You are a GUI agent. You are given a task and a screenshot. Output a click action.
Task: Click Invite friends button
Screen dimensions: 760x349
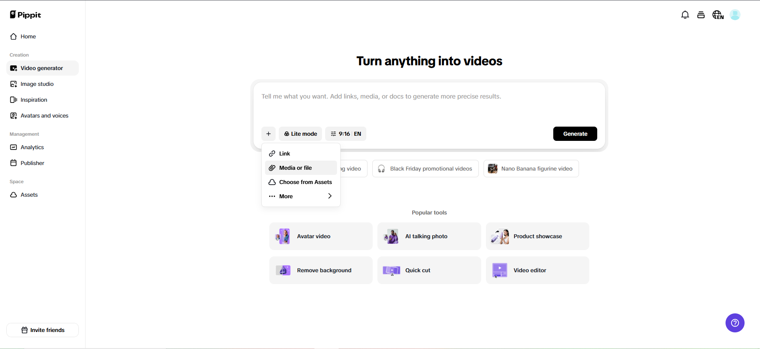(43, 330)
